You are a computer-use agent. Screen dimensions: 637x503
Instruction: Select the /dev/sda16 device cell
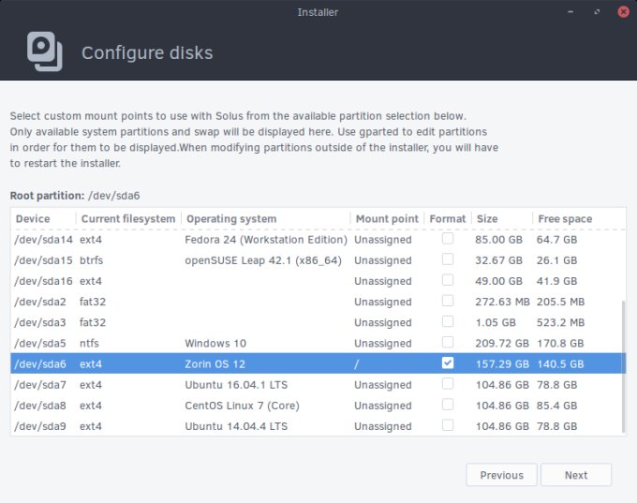43,281
